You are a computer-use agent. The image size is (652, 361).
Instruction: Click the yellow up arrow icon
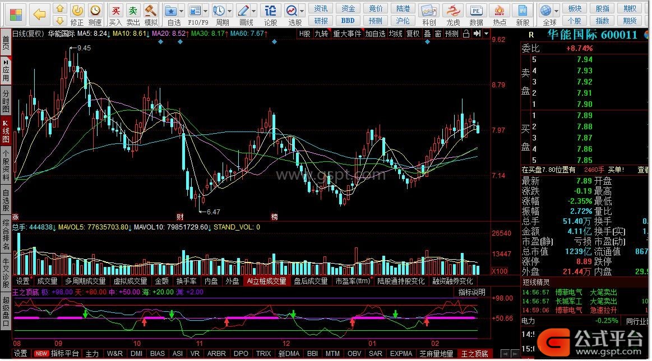(x=60, y=8)
